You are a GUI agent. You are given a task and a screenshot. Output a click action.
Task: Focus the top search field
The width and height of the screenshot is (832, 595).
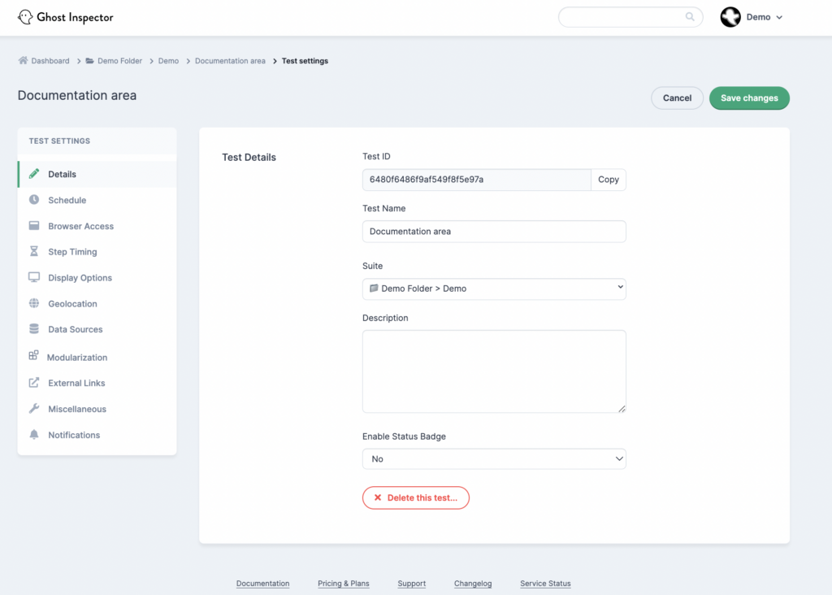click(630, 17)
